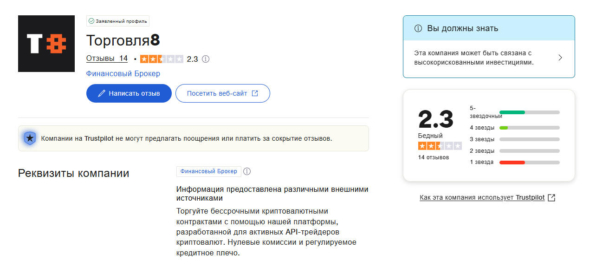
Task: Expand the high-risk investment notice chevron
Action: (x=560, y=58)
